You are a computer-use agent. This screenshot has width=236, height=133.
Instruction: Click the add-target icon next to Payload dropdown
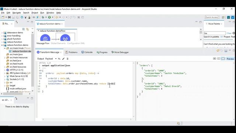pyautogui.click(x=59, y=59)
